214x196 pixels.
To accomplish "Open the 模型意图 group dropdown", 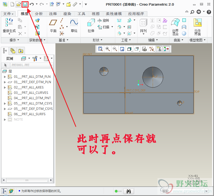I will pos(197,40).
